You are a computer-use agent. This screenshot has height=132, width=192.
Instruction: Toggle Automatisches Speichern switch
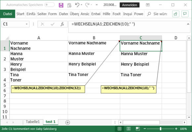coord(49,5)
